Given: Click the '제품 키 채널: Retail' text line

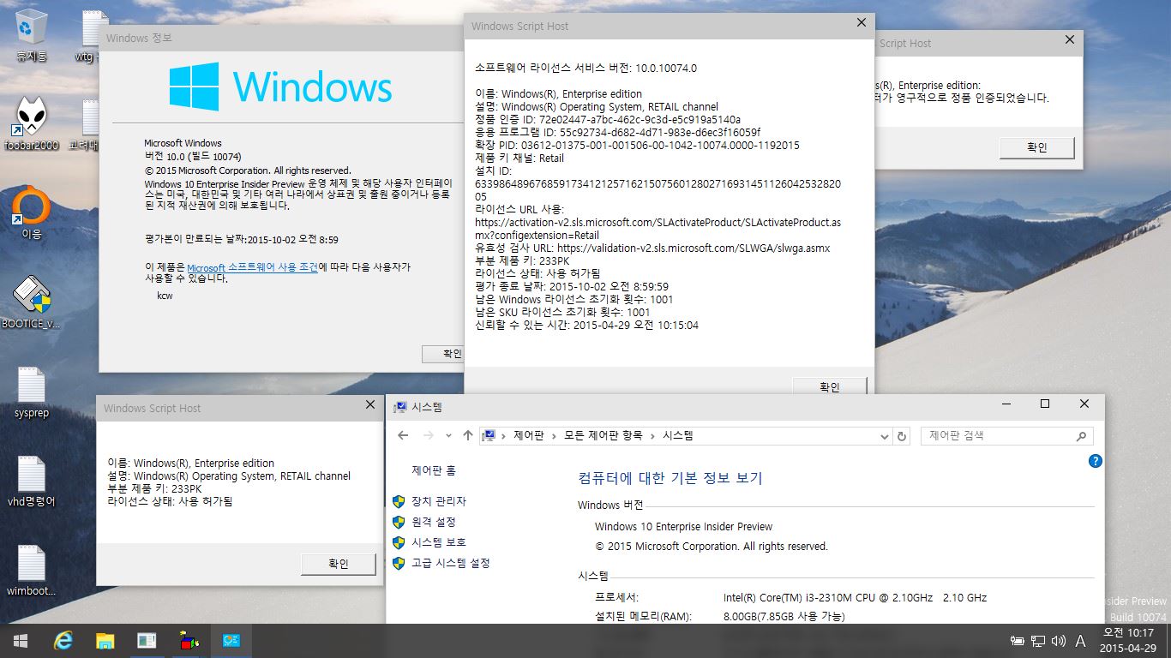Looking at the screenshot, I should [519, 159].
